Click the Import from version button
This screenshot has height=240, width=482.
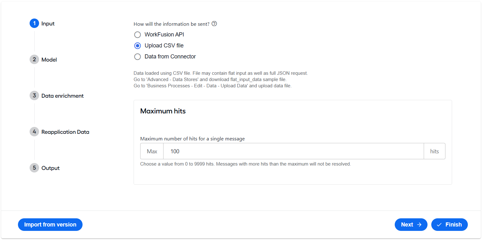(x=50, y=225)
